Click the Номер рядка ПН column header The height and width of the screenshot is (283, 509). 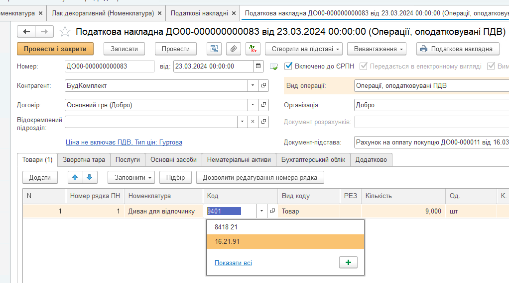(x=95, y=196)
